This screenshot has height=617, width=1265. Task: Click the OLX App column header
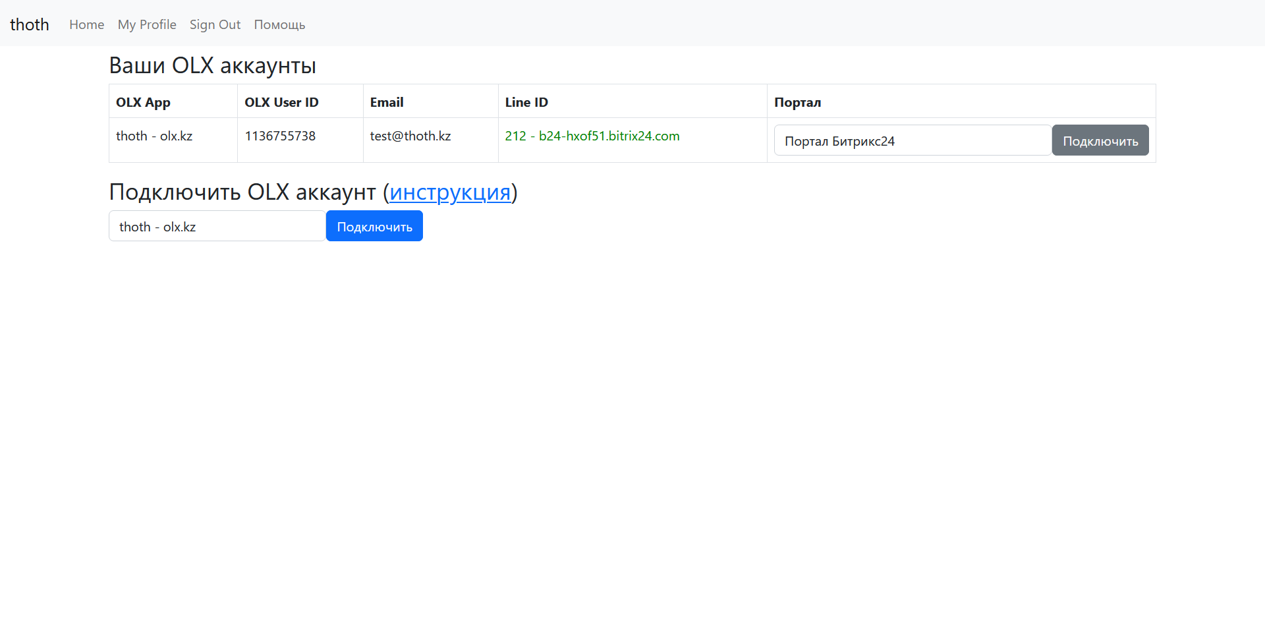click(143, 102)
